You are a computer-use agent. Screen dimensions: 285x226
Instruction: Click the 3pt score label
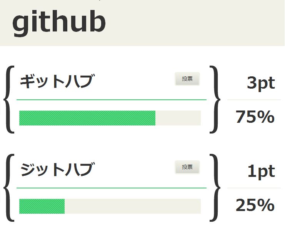pyautogui.click(x=261, y=83)
